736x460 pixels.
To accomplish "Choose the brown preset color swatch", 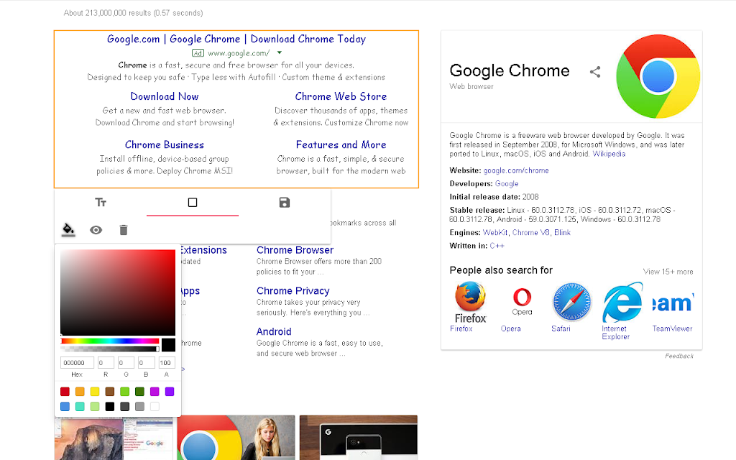I will (110, 392).
